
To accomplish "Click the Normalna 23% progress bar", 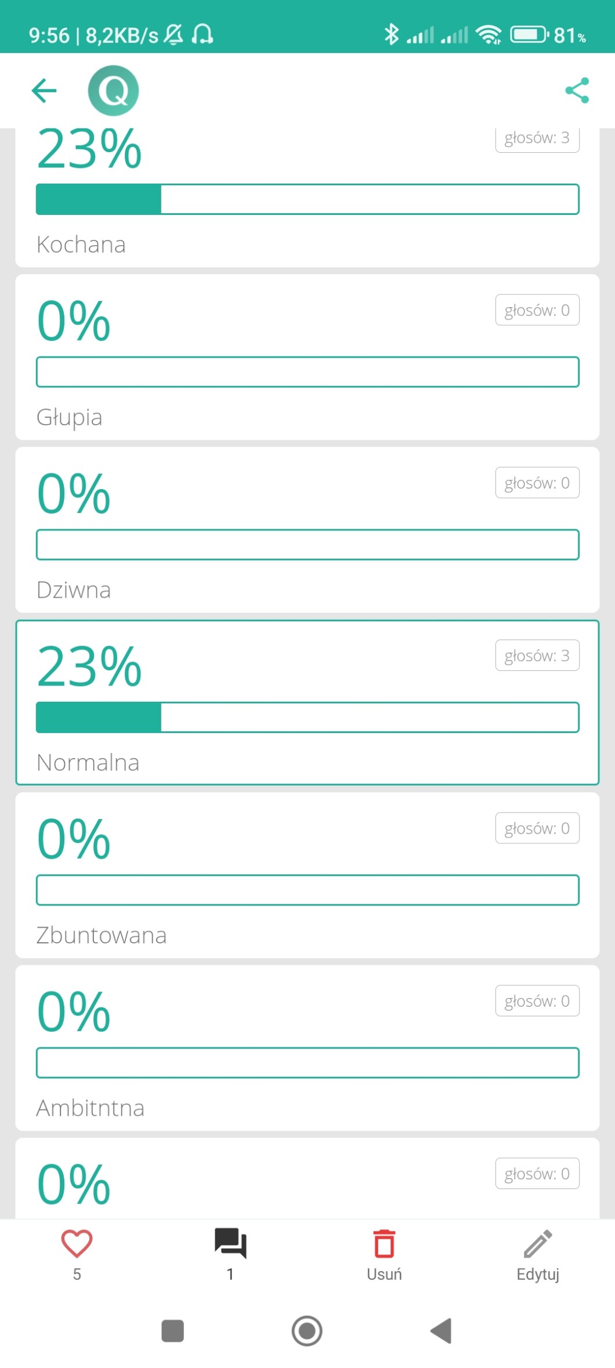I will (x=307, y=717).
